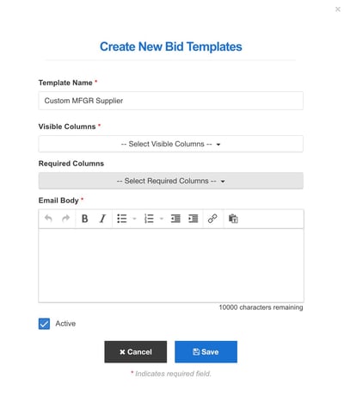Expand numbered list style options arrow
This screenshot has width=344, height=409.
[x=162, y=219]
